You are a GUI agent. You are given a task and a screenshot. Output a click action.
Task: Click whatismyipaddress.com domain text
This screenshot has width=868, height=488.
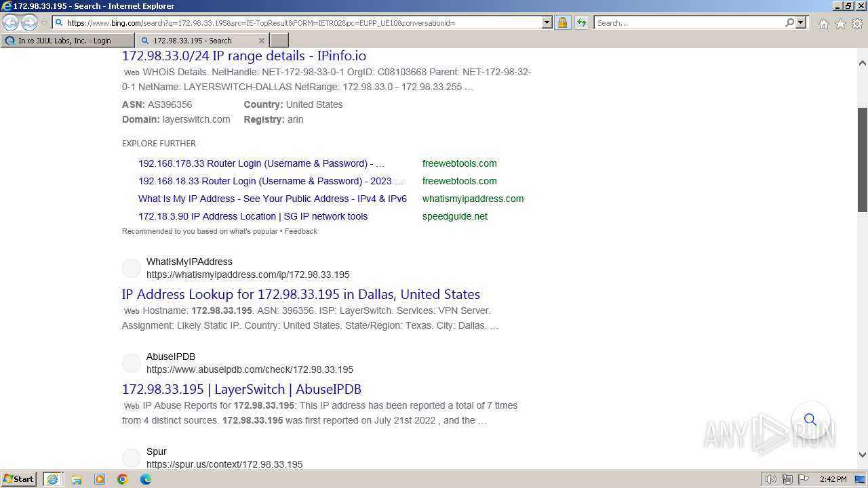pyautogui.click(x=473, y=199)
